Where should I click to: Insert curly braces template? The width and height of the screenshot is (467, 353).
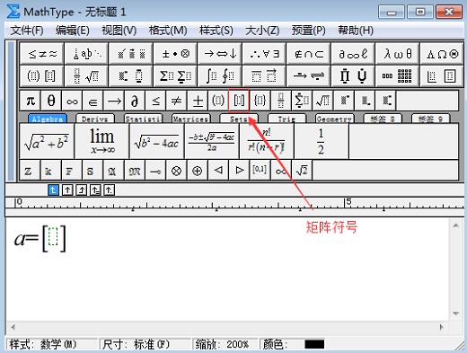[260, 101]
